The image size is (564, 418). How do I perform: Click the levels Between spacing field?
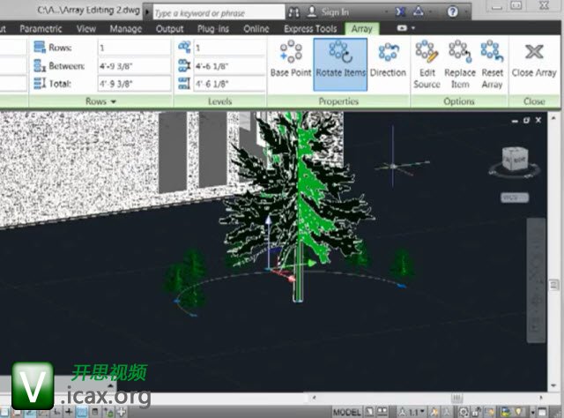(x=229, y=66)
